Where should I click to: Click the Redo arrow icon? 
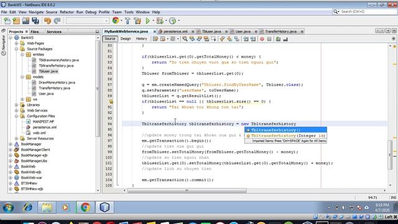pyautogui.click(x=57, y=21)
